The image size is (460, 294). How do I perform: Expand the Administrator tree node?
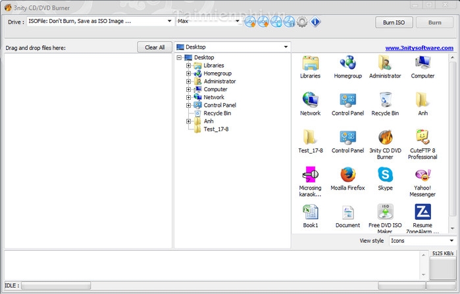tap(188, 81)
